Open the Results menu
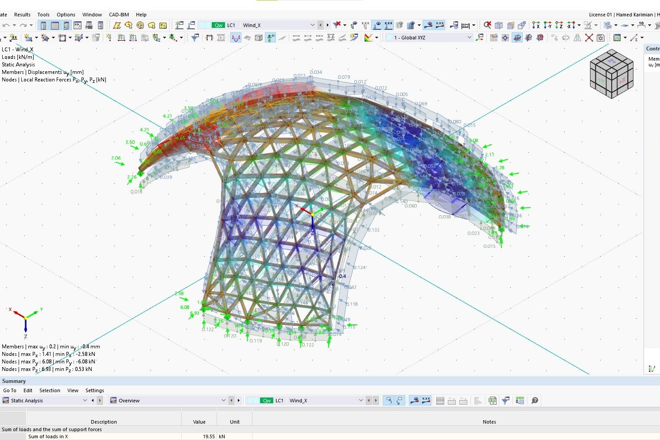This screenshot has height=440, width=660. pos(22,15)
